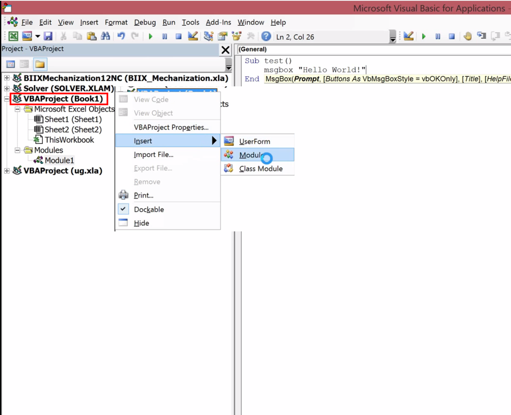511x415 pixels.
Task: Open the Find icon in the toolbar
Action: click(106, 36)
